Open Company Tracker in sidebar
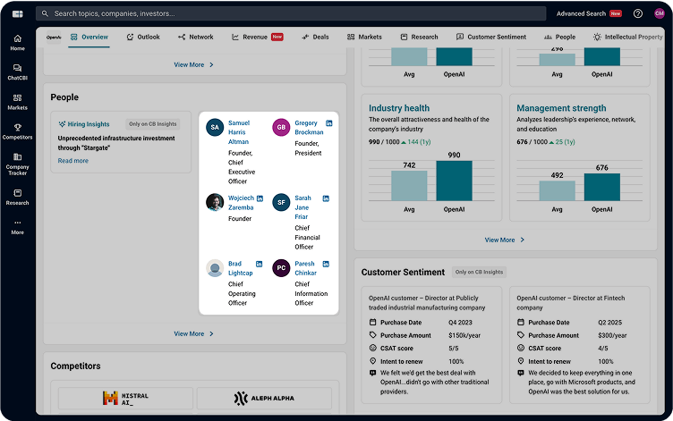This screenshot has height=421, width=673. [x=17, y=162]
